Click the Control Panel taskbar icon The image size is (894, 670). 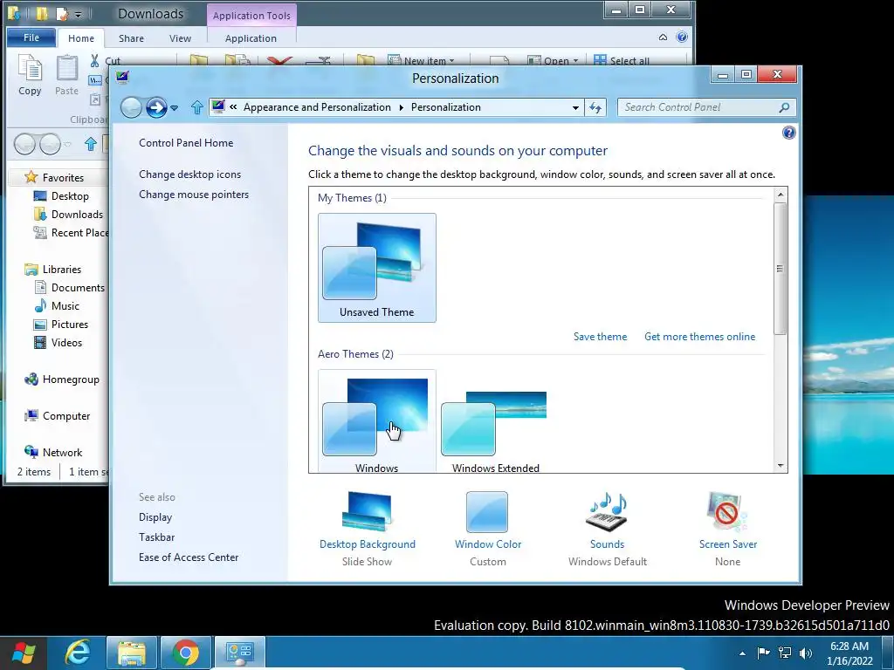(240, 653)
